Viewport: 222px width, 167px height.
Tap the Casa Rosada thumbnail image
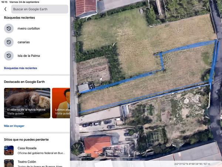9,150
